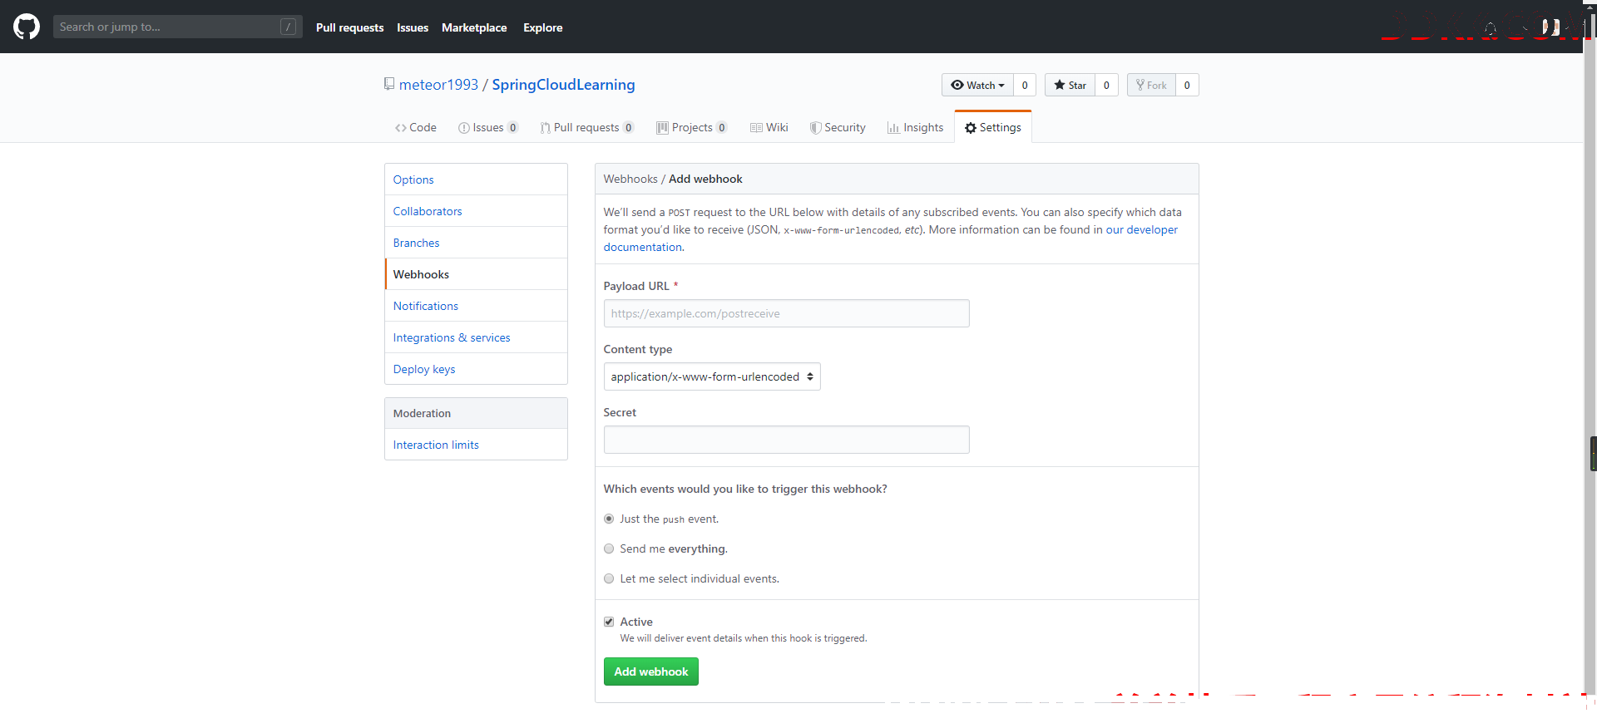Click the Search or jump to field

click(177, 27)
